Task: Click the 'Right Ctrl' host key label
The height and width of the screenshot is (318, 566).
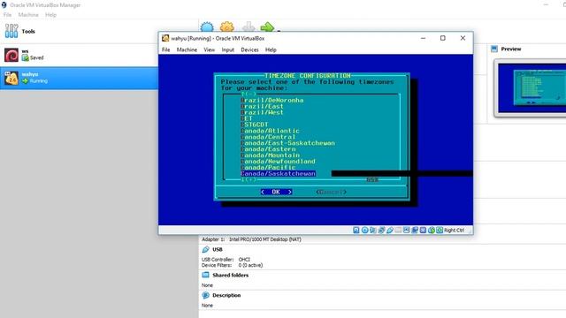Action: point(454,230)
